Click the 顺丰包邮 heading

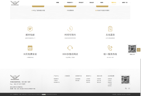pos(30,35)
